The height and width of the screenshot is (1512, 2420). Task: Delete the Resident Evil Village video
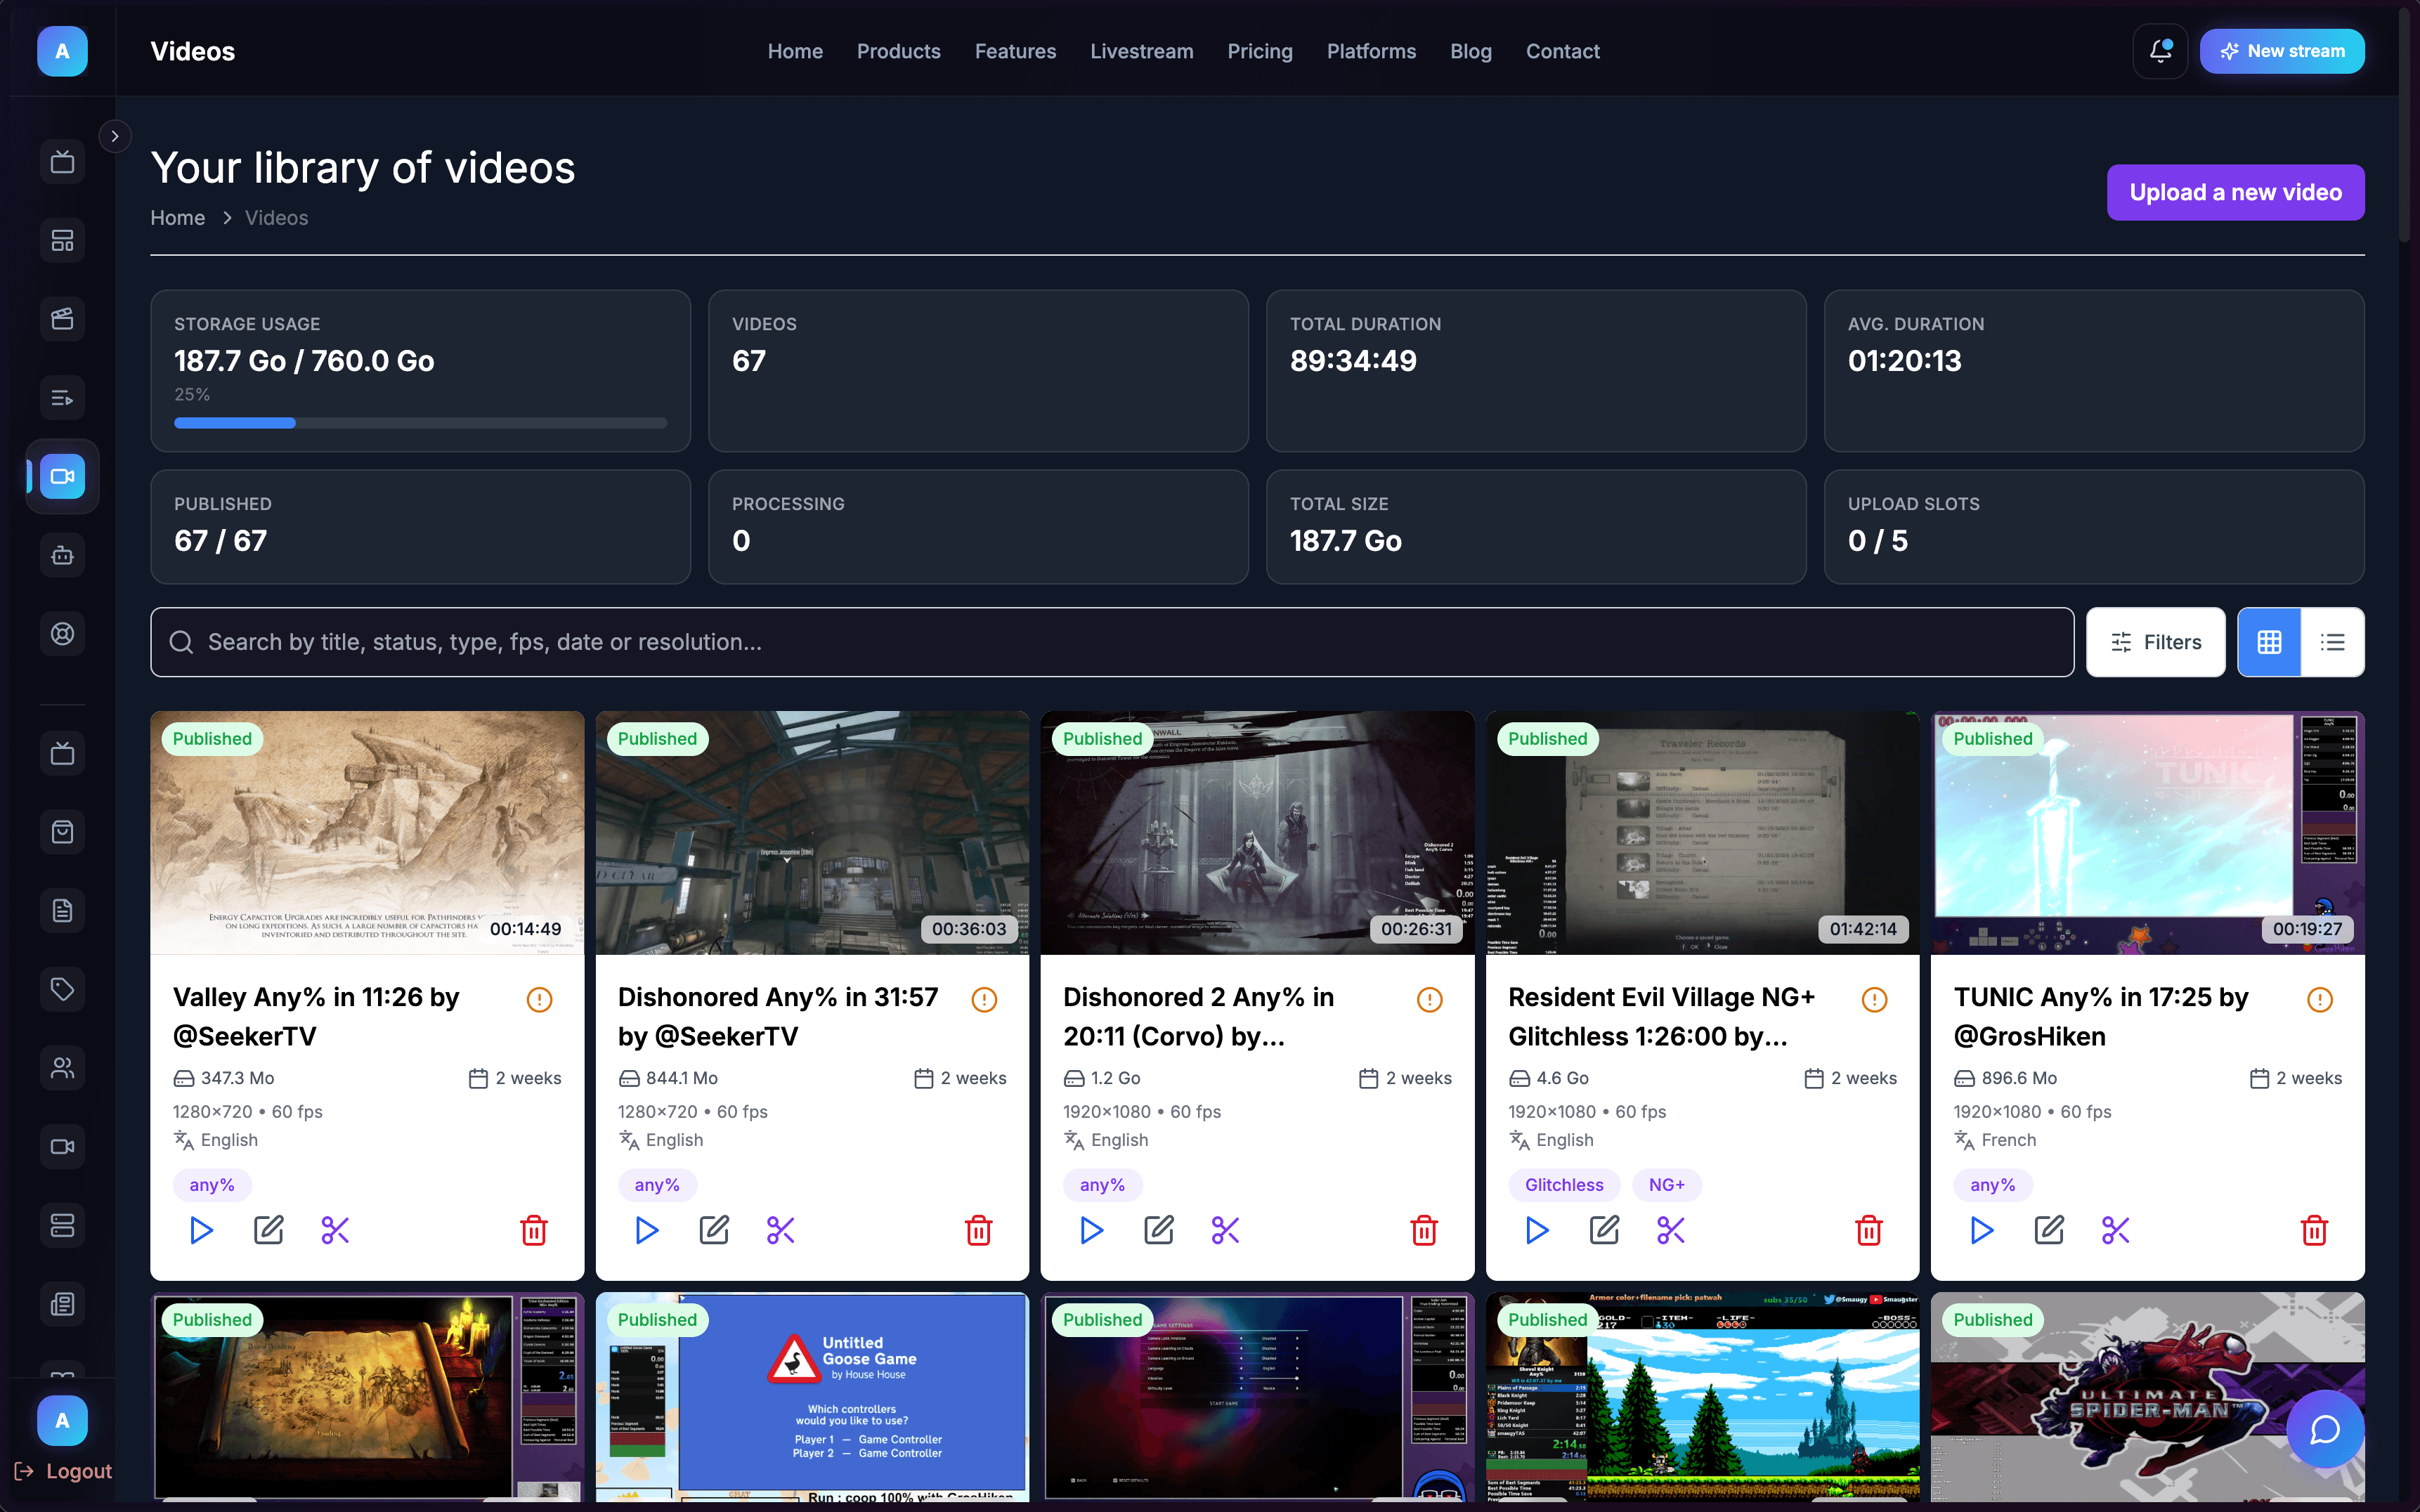pos(1869,1230)
